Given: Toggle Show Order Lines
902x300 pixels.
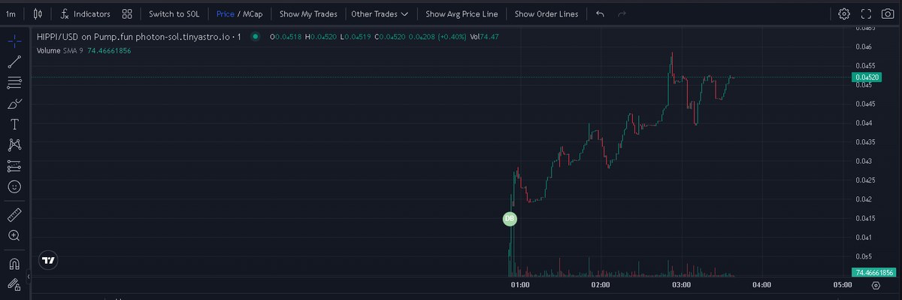Looking at the screenshot, I should tap(546, 14).
